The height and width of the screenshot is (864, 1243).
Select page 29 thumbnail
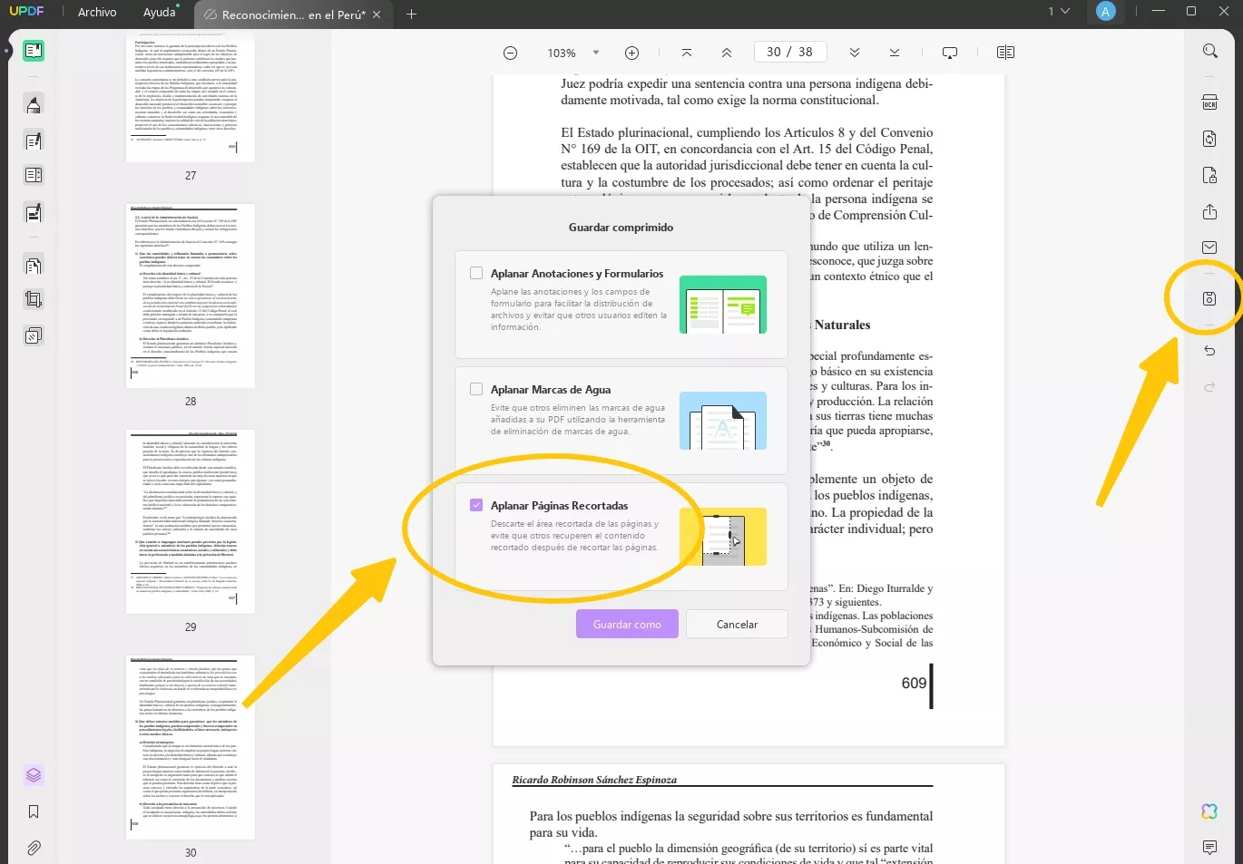click(191, 521)
